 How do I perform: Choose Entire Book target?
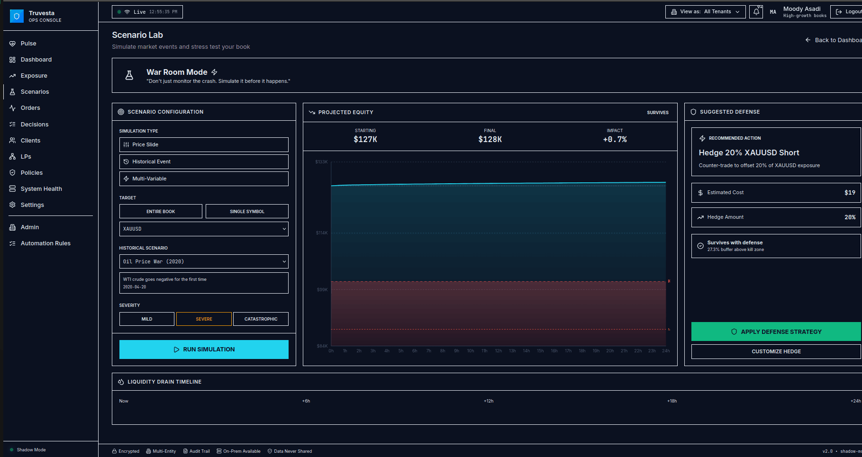pos(161,211)
